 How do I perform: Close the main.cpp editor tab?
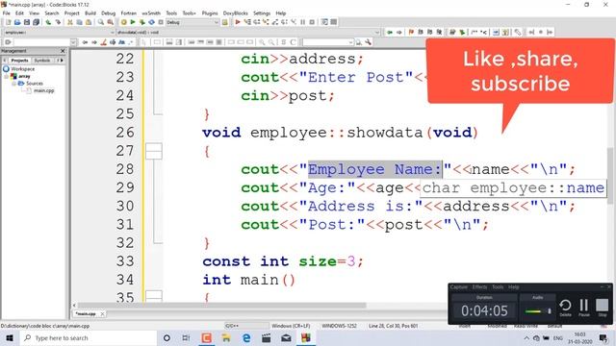pyautogui.click(x=102, y=314)
